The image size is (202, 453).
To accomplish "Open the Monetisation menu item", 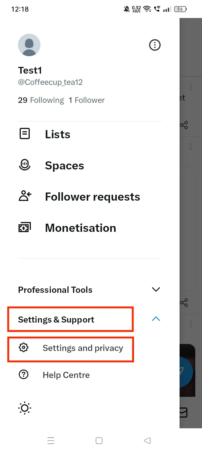I will 81,228.
